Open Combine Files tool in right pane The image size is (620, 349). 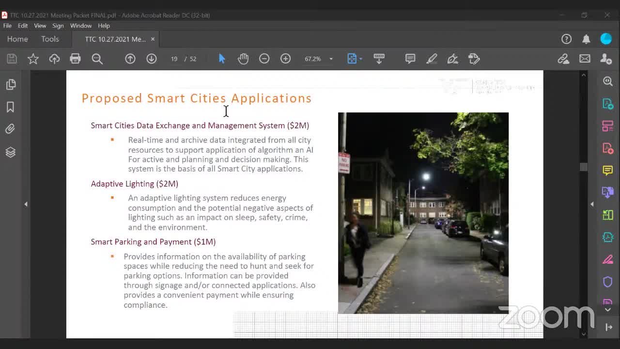(x=608, y=192)
